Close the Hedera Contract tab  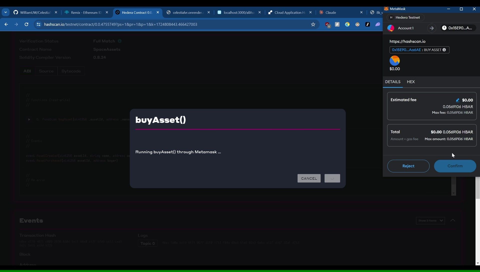[158, 12]
